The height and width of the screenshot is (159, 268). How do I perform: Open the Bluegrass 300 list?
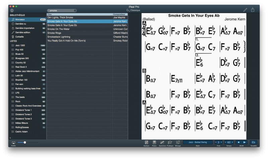click(27, 58)
